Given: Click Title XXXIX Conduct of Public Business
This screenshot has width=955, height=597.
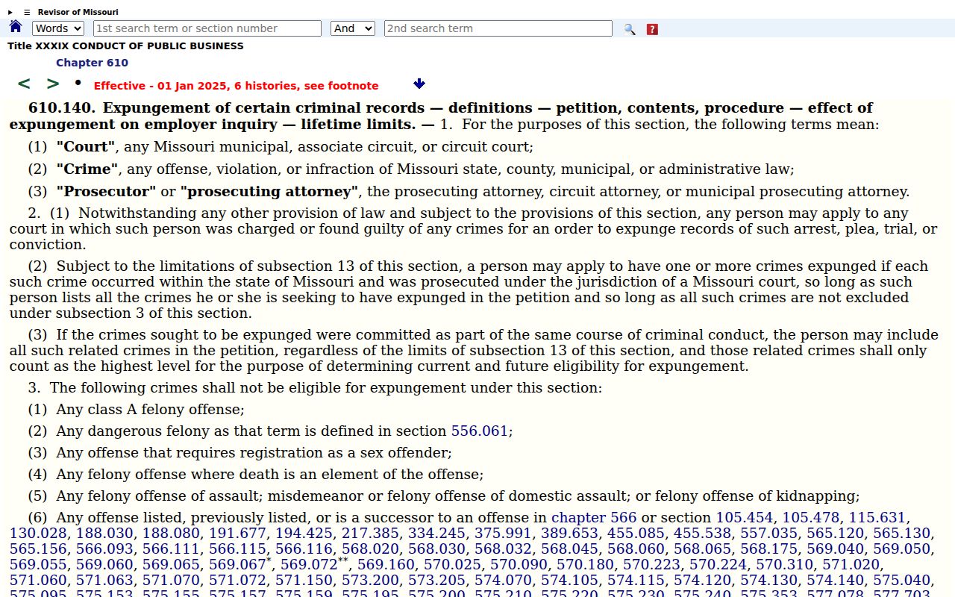Looking at the screenshot, I should [125, 46].
